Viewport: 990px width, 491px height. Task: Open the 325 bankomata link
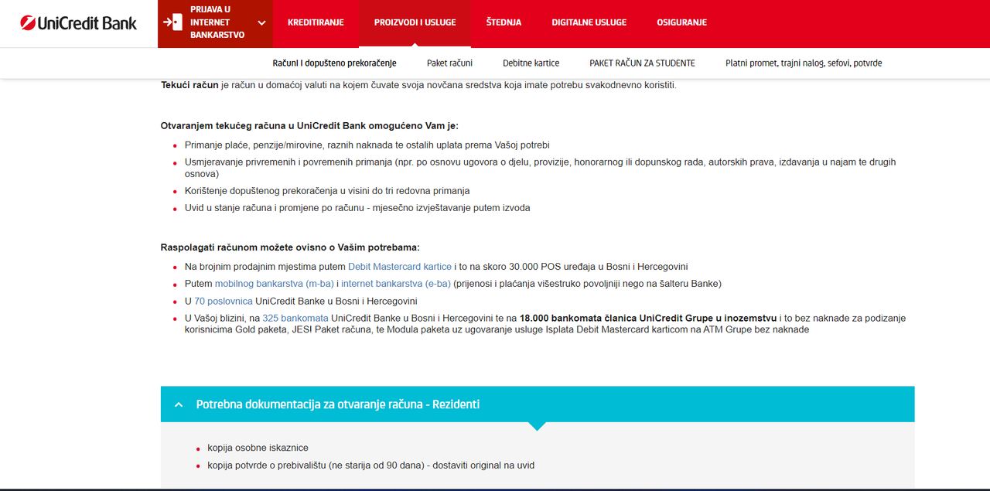click(295, 318)
